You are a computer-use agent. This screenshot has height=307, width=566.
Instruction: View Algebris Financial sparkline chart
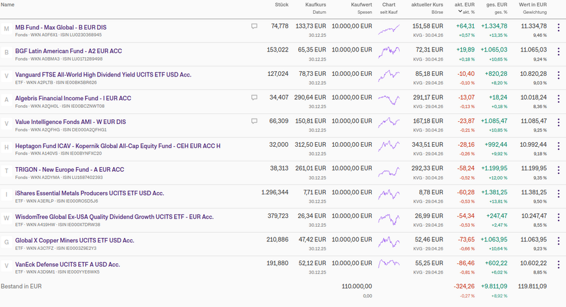point(389,99)
